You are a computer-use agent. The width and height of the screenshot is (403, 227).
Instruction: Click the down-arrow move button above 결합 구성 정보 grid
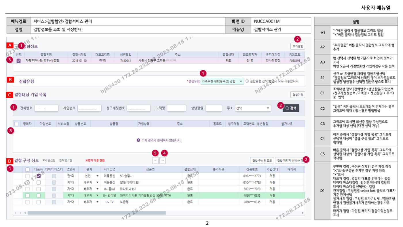[163, 160]
